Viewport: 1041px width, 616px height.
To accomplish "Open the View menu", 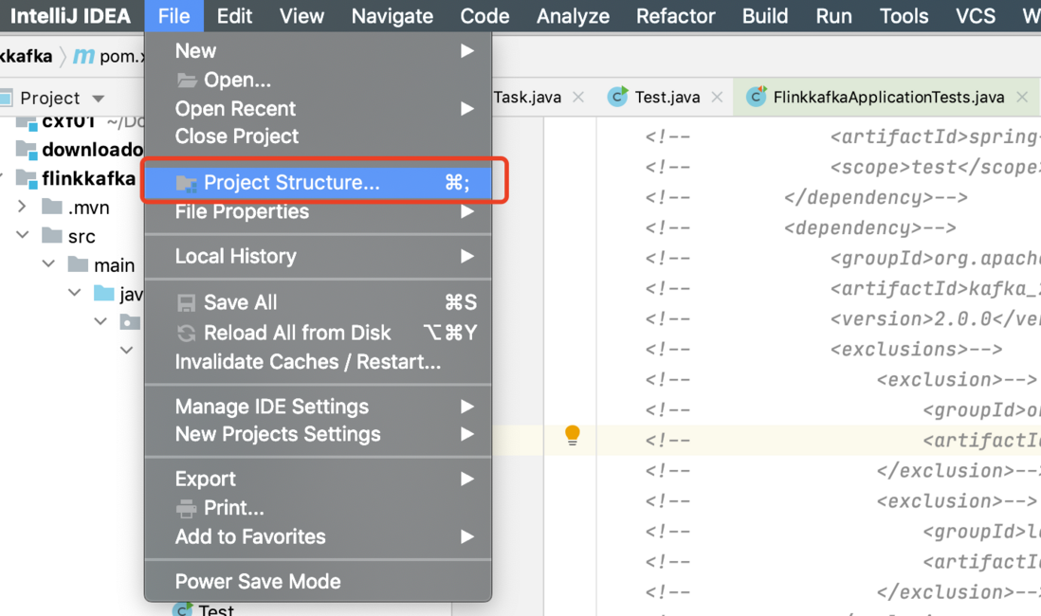I will pyautogui.click(x=301, y=16).
